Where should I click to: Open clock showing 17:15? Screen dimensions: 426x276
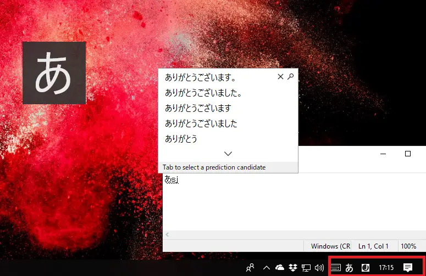point(386,268)
